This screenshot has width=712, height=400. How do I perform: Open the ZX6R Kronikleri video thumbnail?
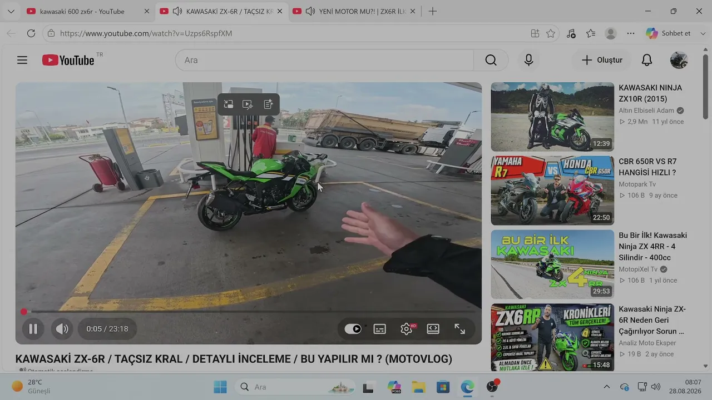click(552, 338)
